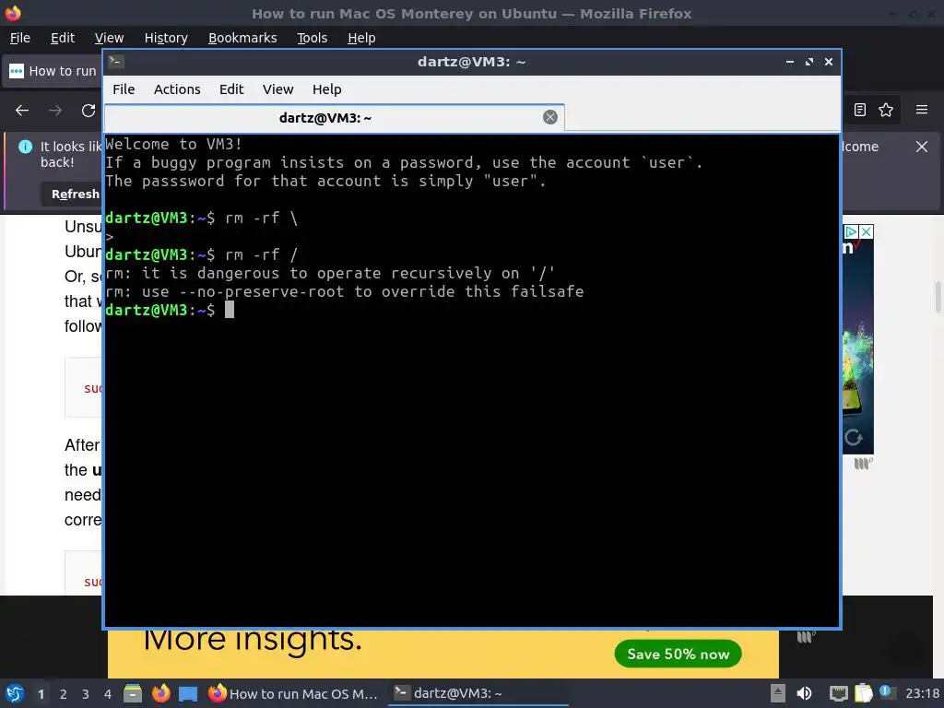The width and height of the screenshot is (944, 708).
Task: Open the clipboard manager tray icon
Action: [863, 693]
